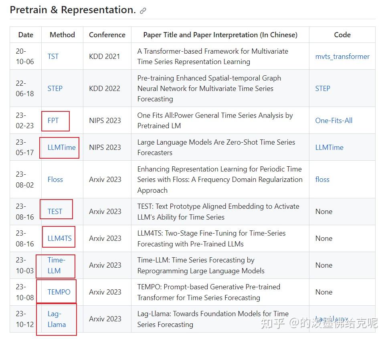Open the STEP method link
This screenshot has height=339, width=388.
coord(55,89)
